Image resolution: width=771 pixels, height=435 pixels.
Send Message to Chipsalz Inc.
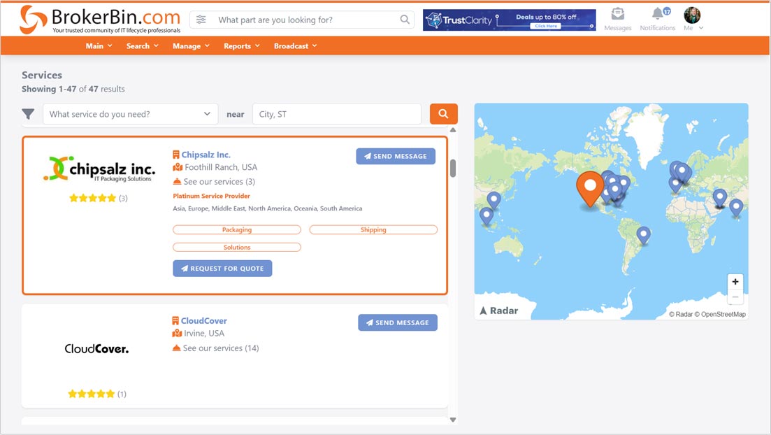coord(396,156)
